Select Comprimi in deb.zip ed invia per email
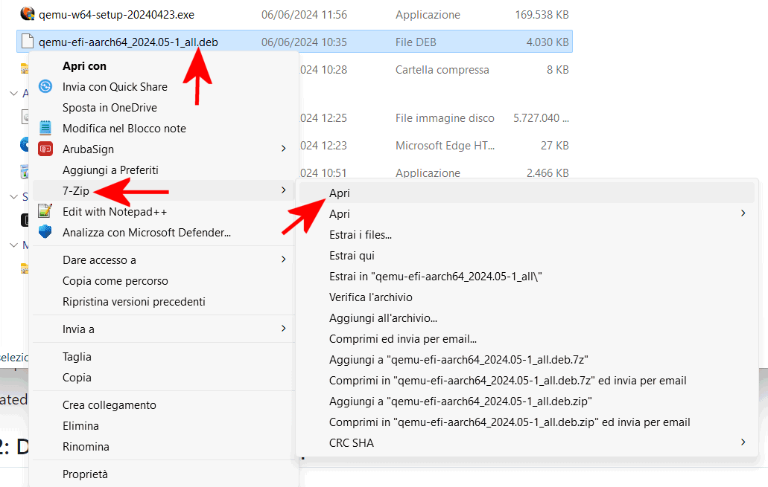The width and height of the screenshot is (768, 487). [x=510, y=422]
